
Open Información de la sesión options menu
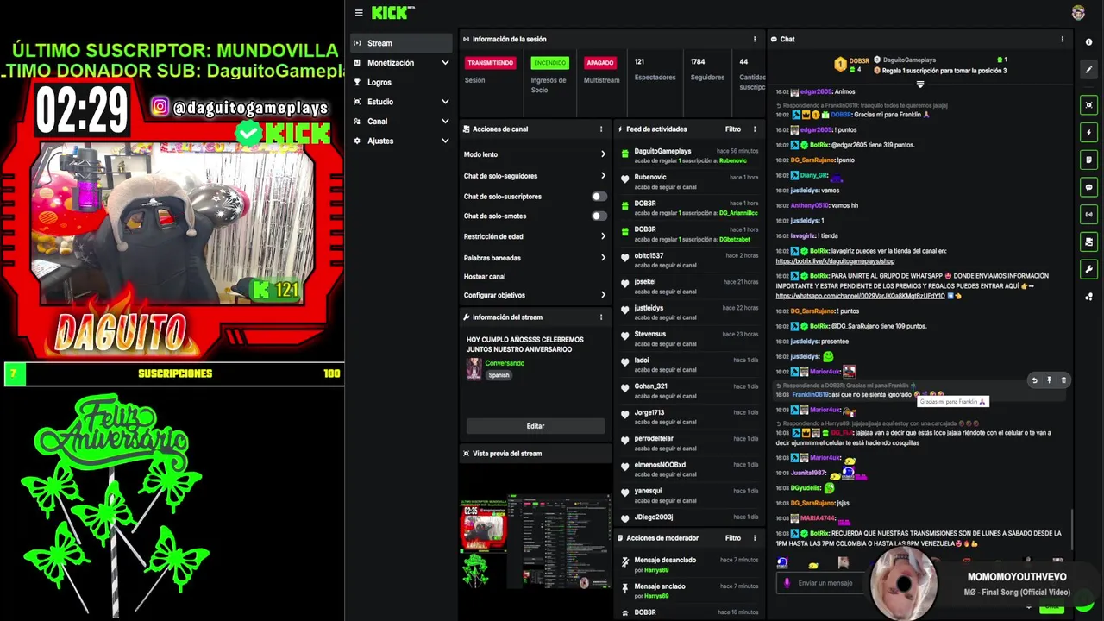pyautogui.click(x=754, y=39)
